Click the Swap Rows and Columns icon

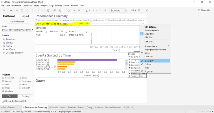point(69,10)
